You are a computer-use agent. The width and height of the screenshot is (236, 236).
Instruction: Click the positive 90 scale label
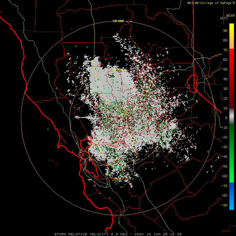(x=225, y=31)
